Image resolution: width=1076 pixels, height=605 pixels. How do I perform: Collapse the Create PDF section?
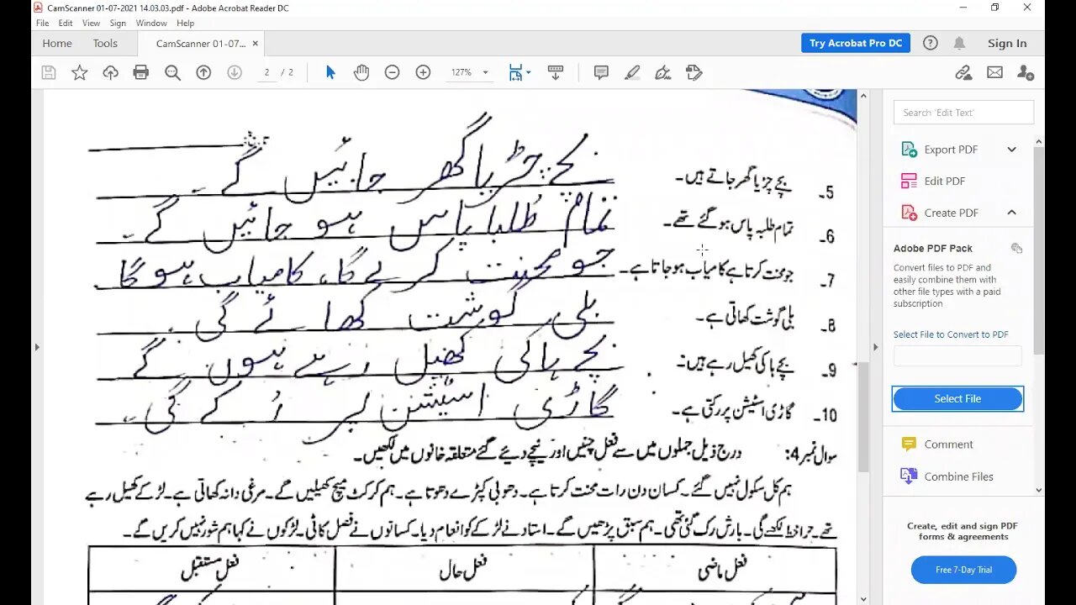[1011, 213]
